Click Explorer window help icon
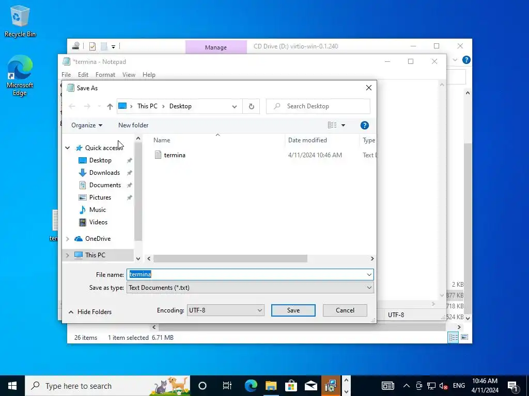The image size is (529, 396). coord(466,60)
